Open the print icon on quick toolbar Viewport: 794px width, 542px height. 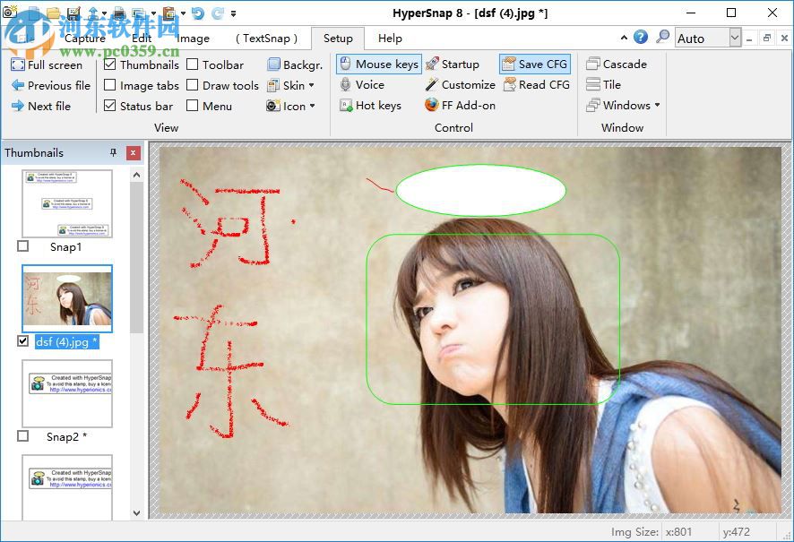118,13
